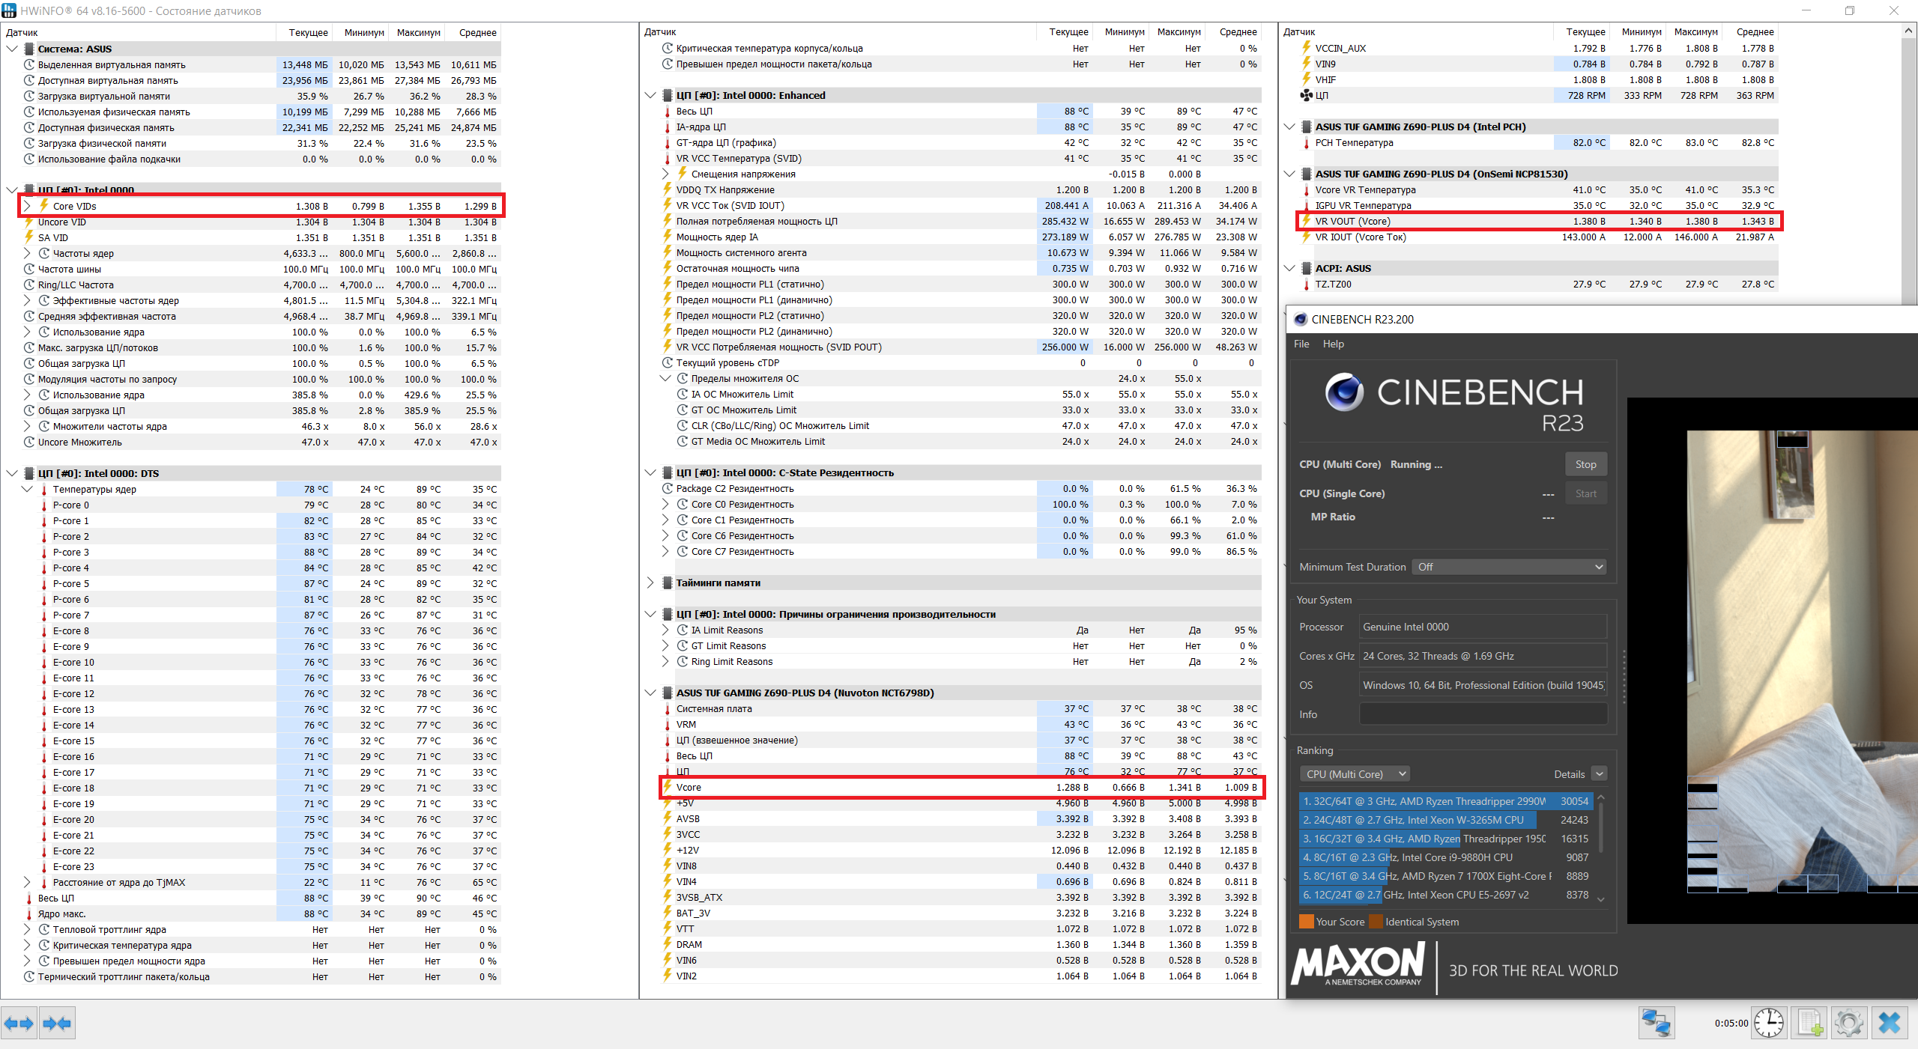Start logging with the sheet-plus icon
This screenshot has height=1049, width=1918.
pyautogui.click(x=1809, y=1023)
